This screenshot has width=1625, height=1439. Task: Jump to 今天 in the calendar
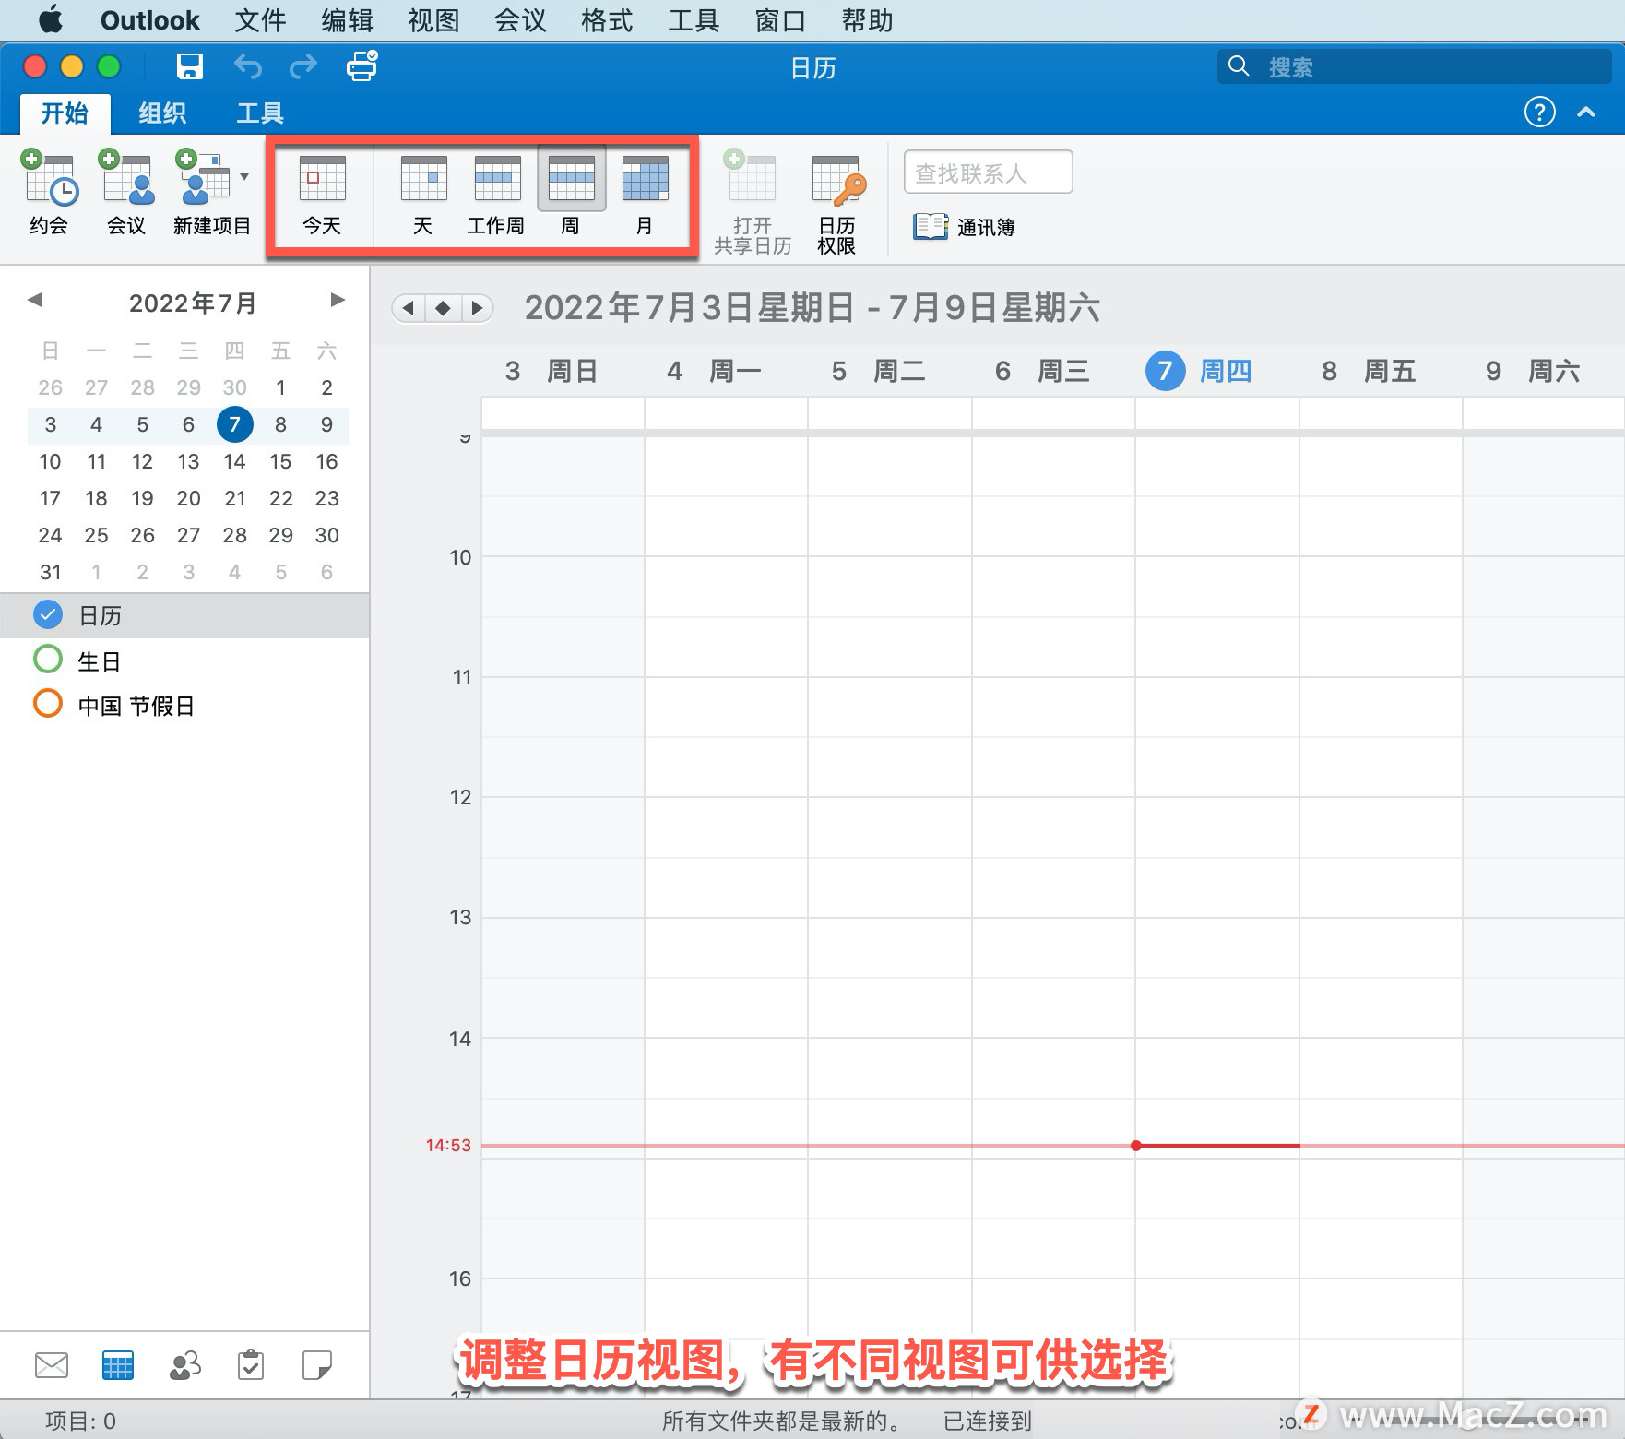pos(322,195)
